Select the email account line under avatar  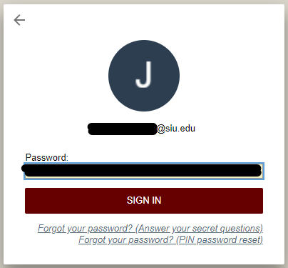pyautogui.click(x=141, y=129)
